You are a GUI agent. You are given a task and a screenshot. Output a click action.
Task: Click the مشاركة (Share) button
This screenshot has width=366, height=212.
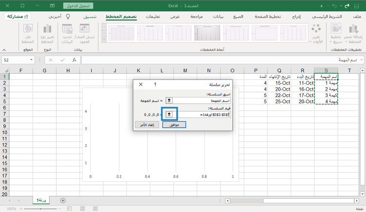pos(17,17)
